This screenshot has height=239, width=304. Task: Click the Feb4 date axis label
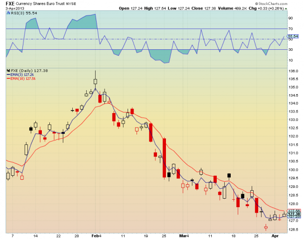coord(96,236)
